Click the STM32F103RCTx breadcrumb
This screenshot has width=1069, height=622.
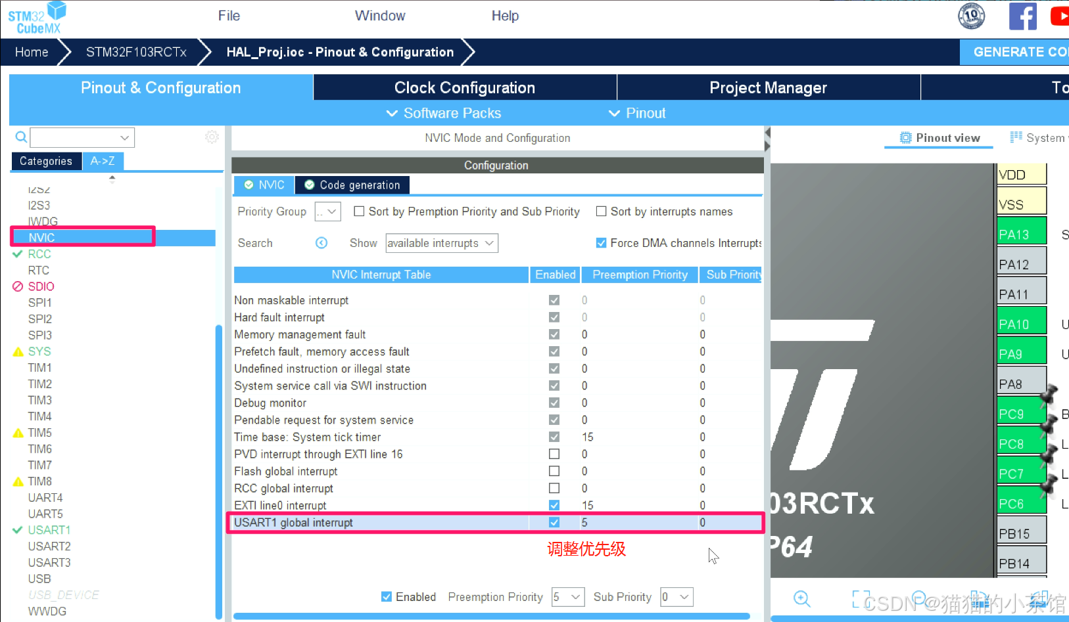[136, 52]
